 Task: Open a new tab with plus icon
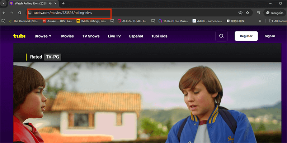tap(63, 3)
